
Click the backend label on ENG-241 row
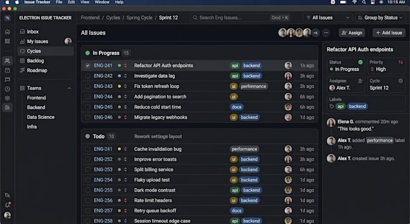(x=251, y=65)
